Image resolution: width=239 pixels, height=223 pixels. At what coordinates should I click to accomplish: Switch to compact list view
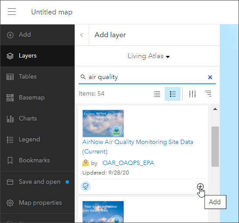[x=157, y=94]
